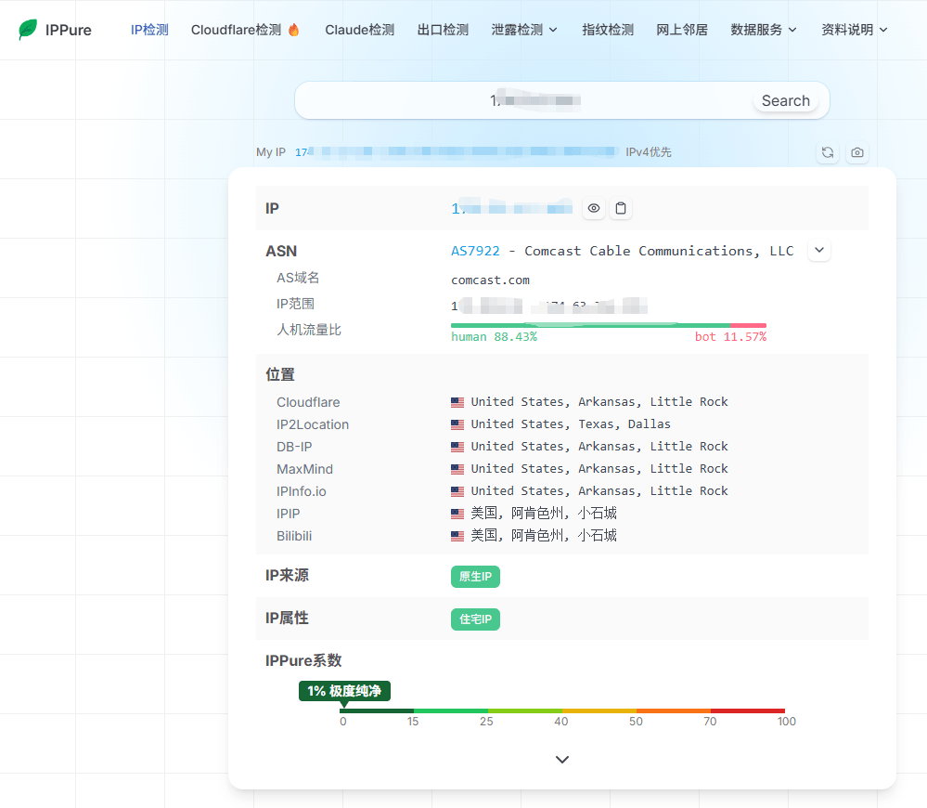The height and width of the screenshot is (808, 927).
Task: Switch to the Claude检测 tab
Action: pyautogui.click(x=359, y=30)
